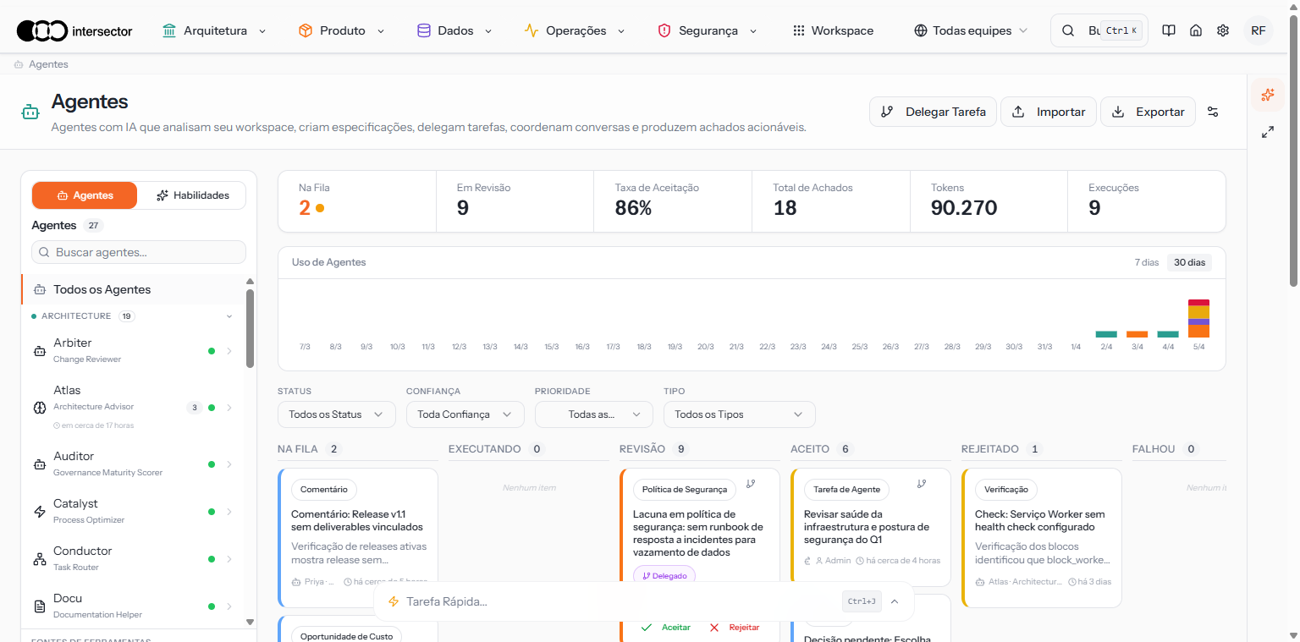Viewport: 1300px width, 642px height.
Task: Collapse the ARCHITECTURE agent group
Action: click(x=229, y=316)
